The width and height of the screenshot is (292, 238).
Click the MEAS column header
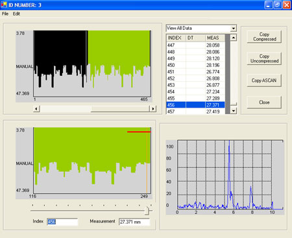[215, 38]
